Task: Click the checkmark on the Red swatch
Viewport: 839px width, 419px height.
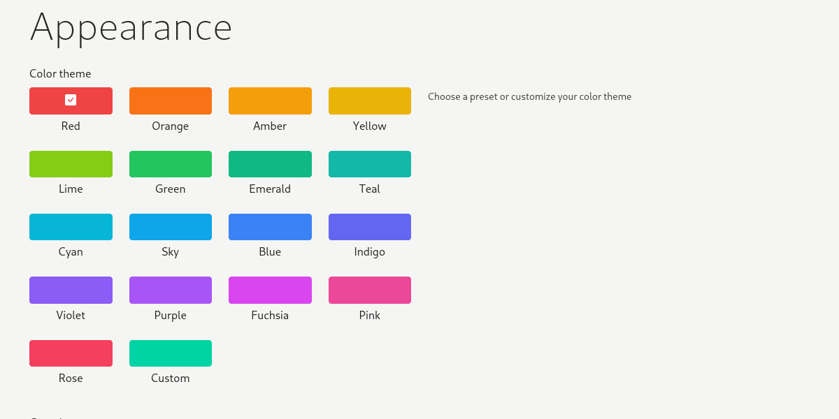Action: coord(71,100)
